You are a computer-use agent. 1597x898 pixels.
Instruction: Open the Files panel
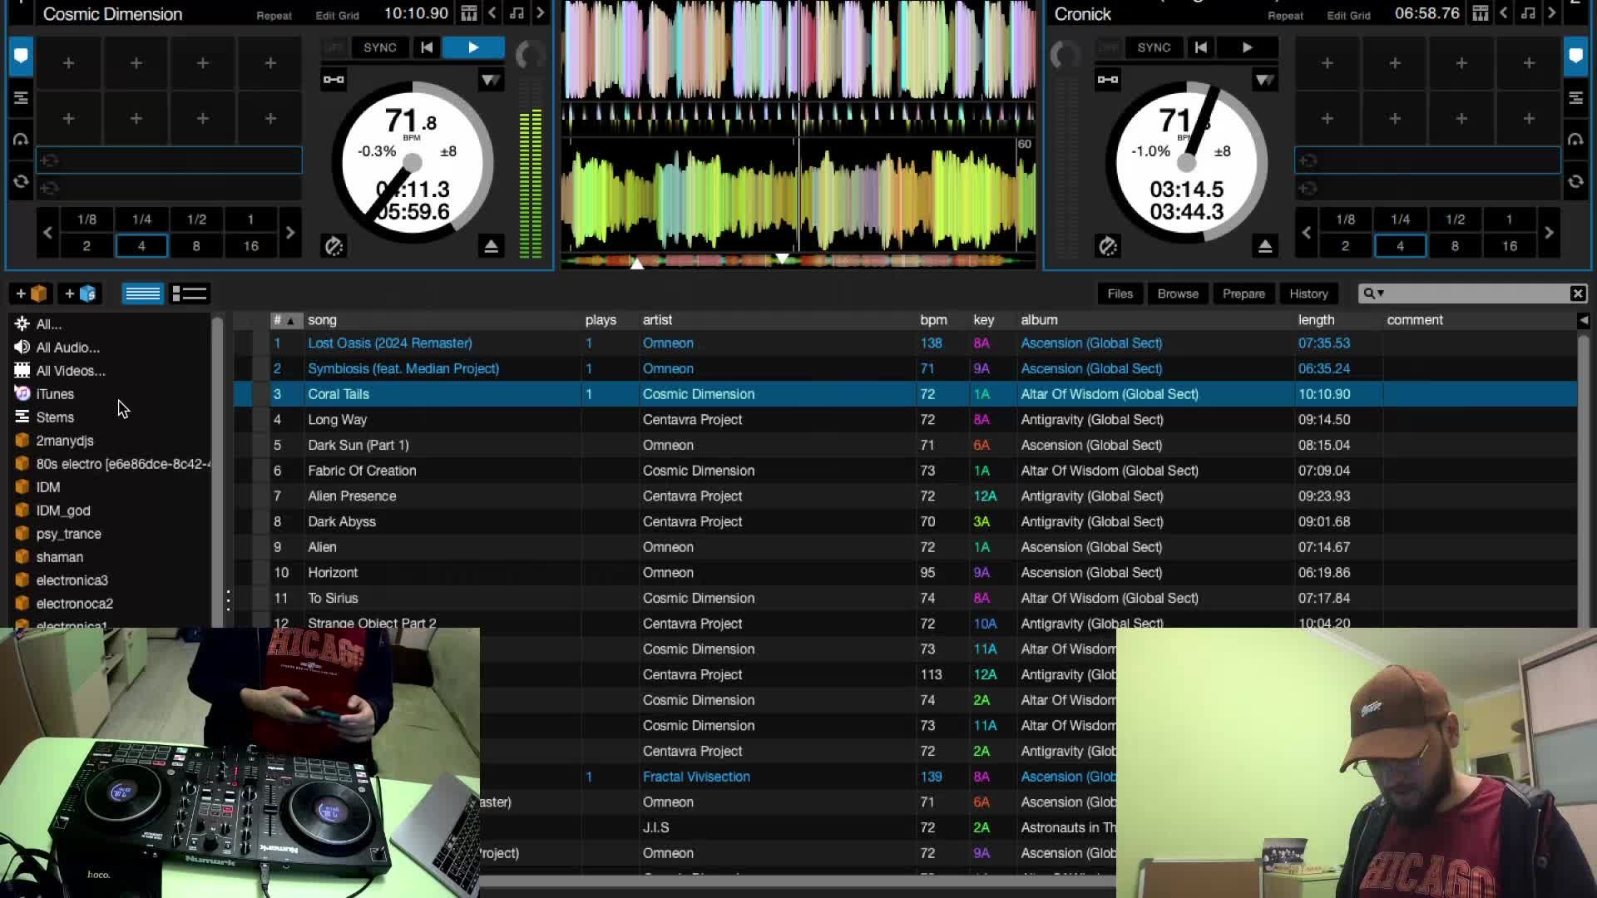coord(1120,294)
